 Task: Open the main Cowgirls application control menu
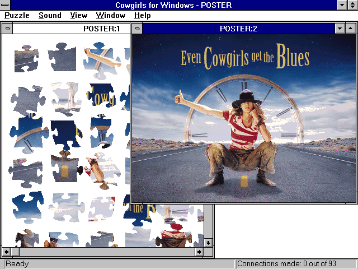(5, 4)
